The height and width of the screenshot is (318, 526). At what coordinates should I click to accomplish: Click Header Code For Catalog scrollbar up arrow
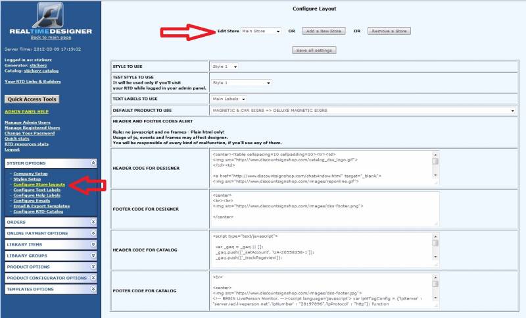435,236
